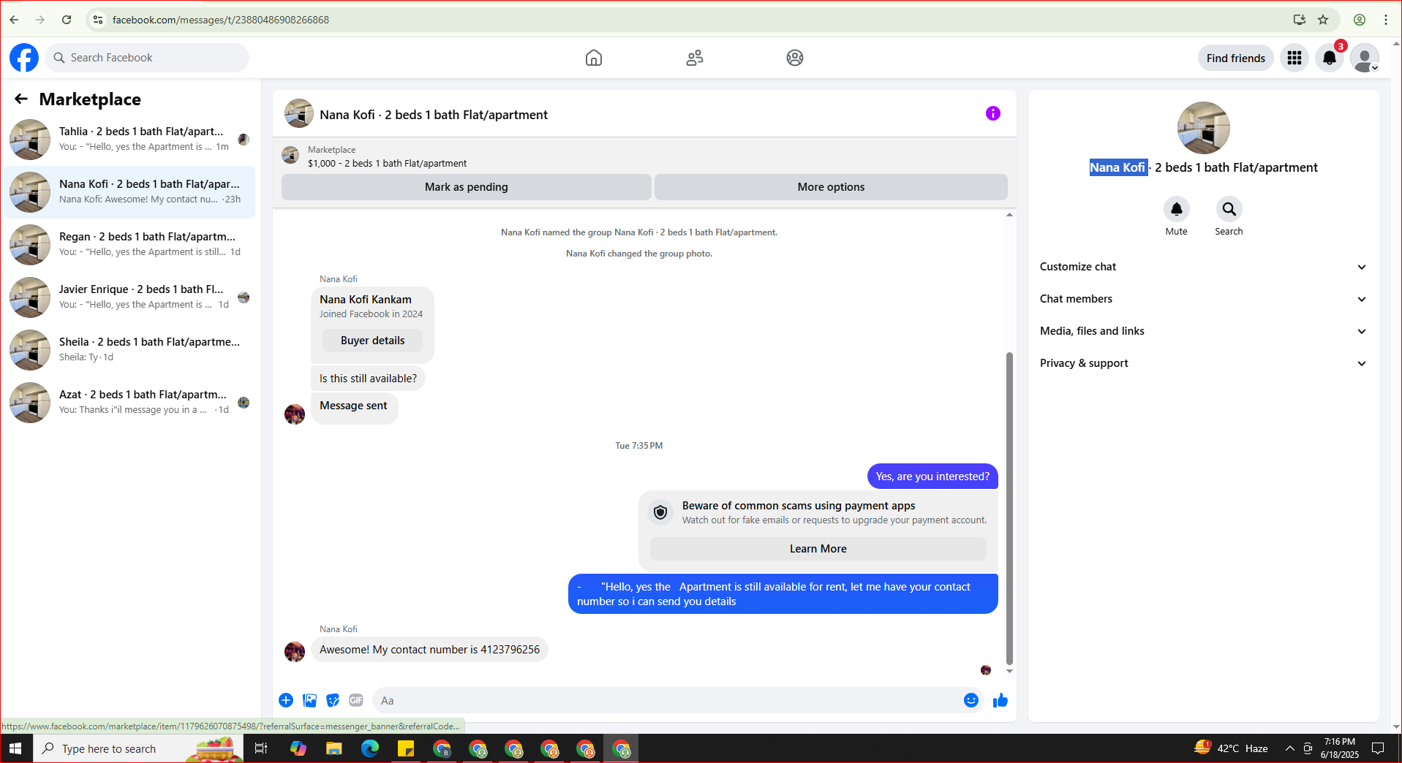
Task: Click the group photo in right panel
Action: (1203, 128)
